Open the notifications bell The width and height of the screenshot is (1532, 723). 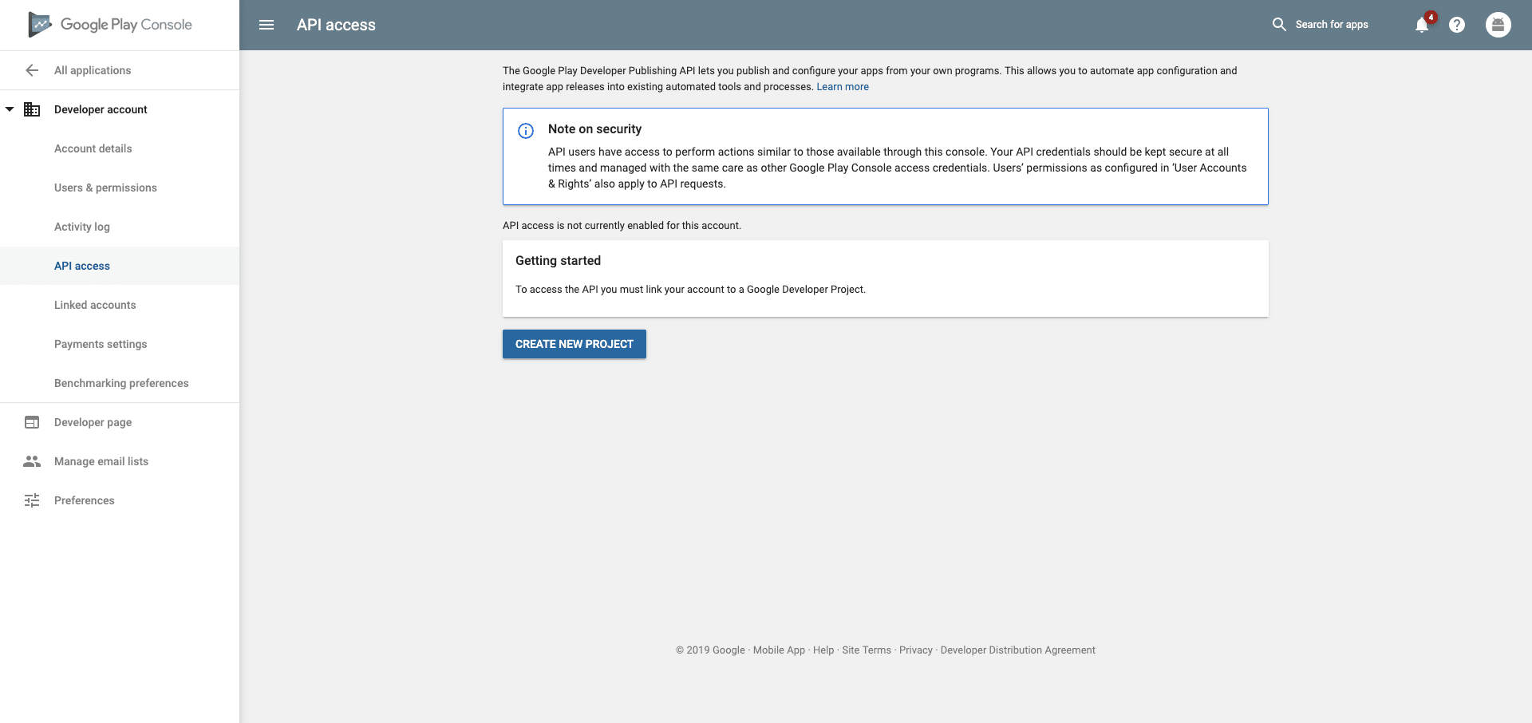1421,25
